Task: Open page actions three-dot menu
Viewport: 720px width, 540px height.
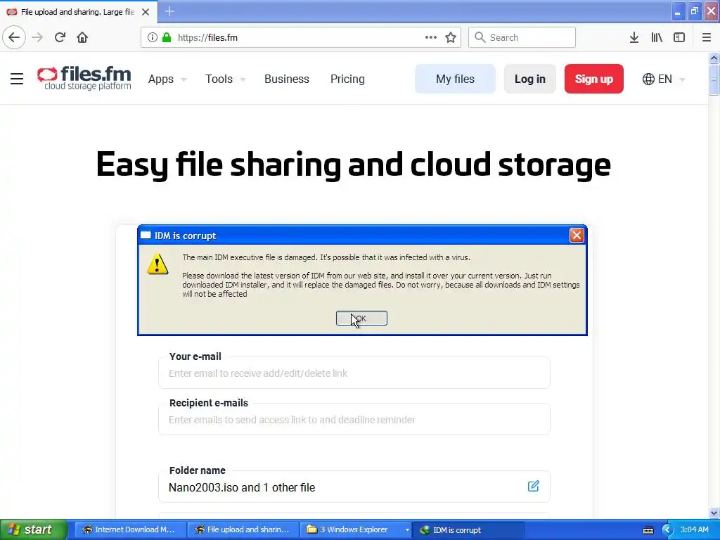Action: pyautogui.click(x=431, y=37)
